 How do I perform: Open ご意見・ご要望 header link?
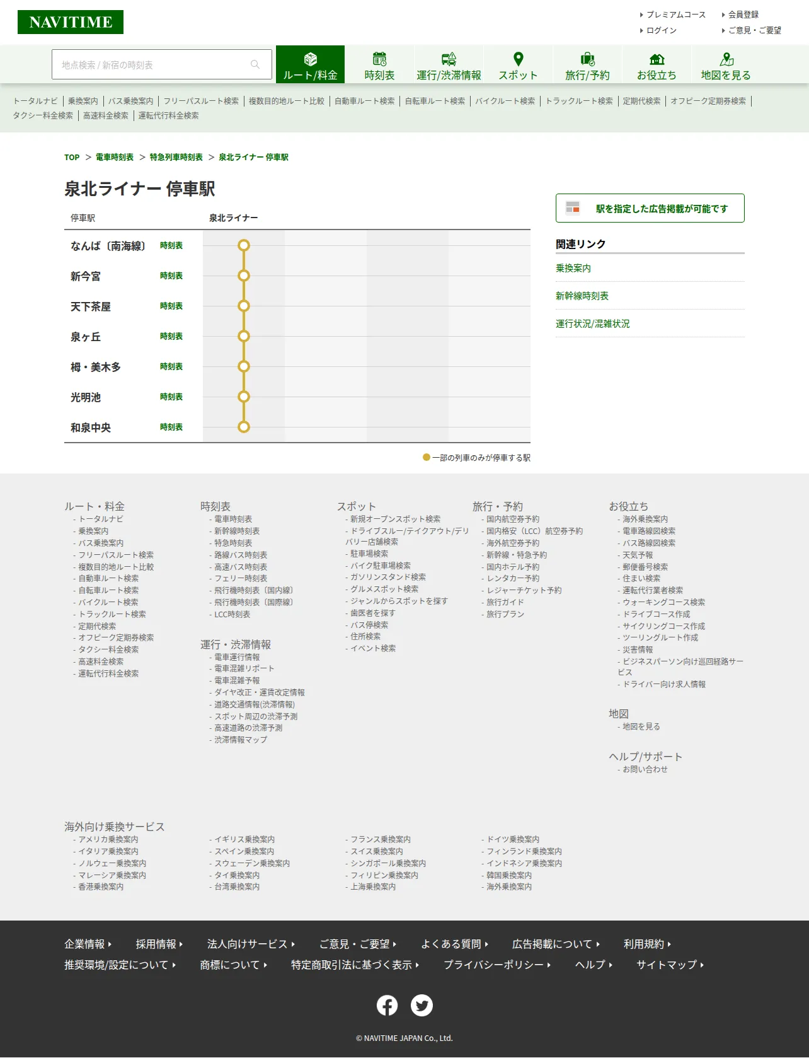754,30
